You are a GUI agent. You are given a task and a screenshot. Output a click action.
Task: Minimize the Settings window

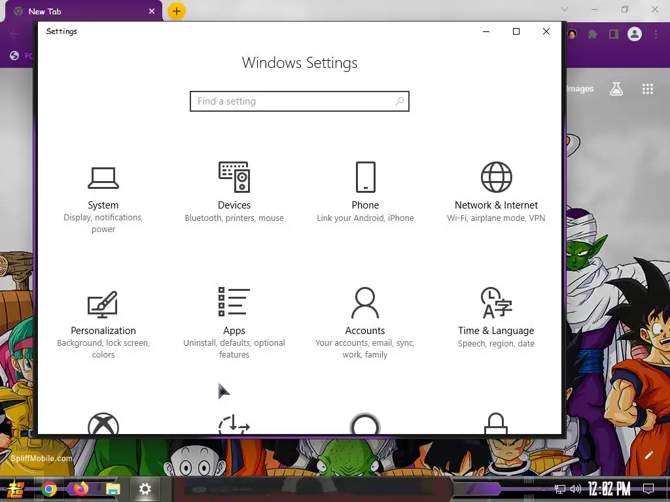tap(486, 31)
